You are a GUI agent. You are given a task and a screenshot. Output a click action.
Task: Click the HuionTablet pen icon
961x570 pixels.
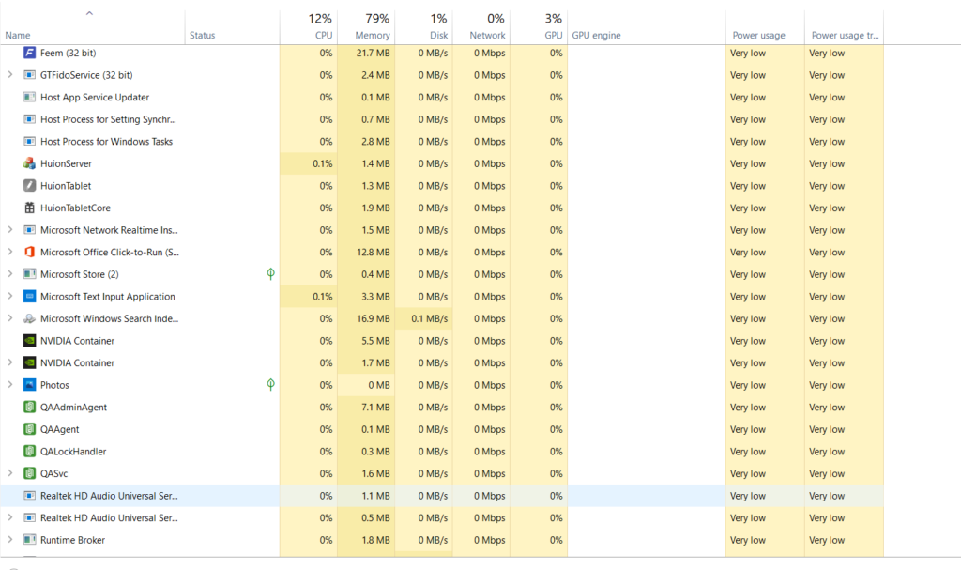tap(29, 186)
